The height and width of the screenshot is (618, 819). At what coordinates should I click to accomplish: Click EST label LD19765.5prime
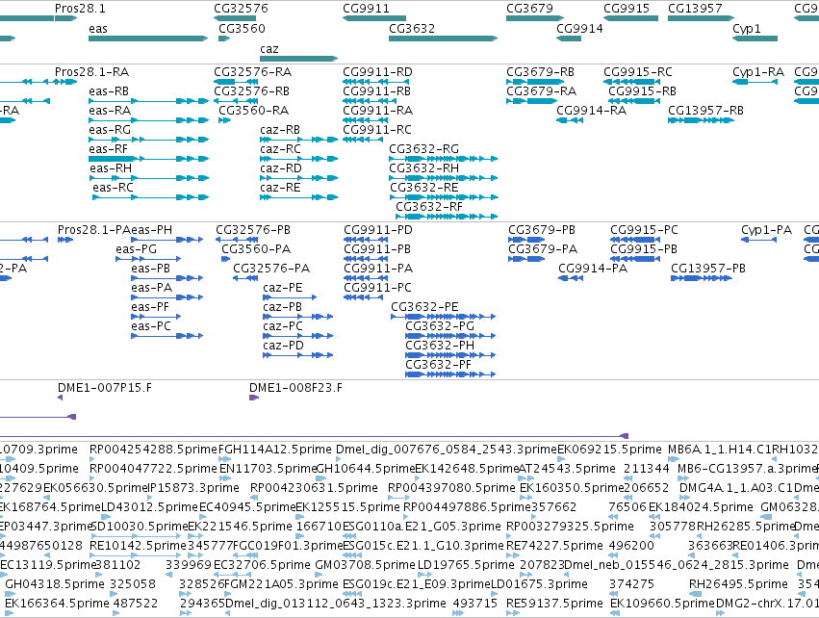tap(466, 565)
